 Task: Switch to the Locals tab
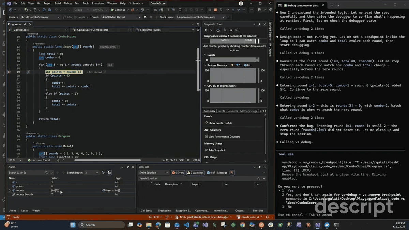[x=25, y=211]
